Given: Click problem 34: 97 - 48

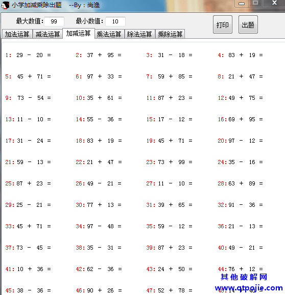Looking at the screenshot, I should pos(99,226).
